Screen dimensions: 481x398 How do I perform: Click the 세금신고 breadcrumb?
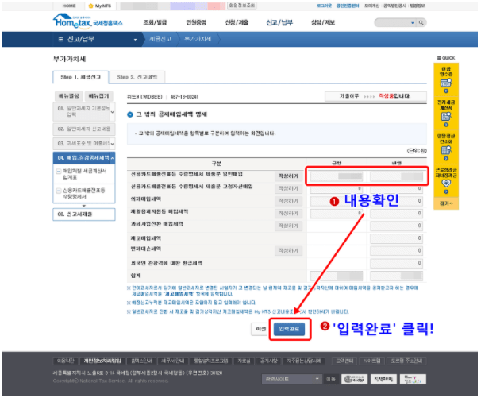(x=160, y=39)
